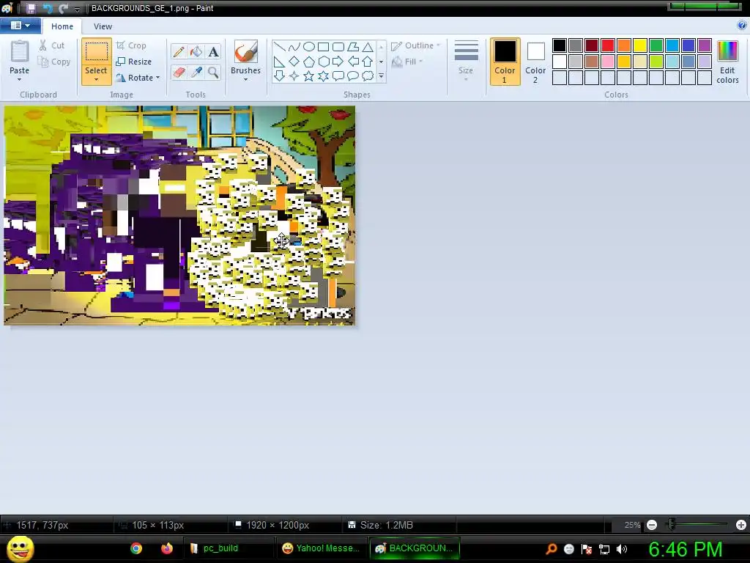750x563 pixels.
Task: Choose the Up arrow shape
Action: 368,62
